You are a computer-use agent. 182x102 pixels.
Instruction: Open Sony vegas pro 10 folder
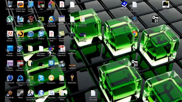(x=82, y=19)
